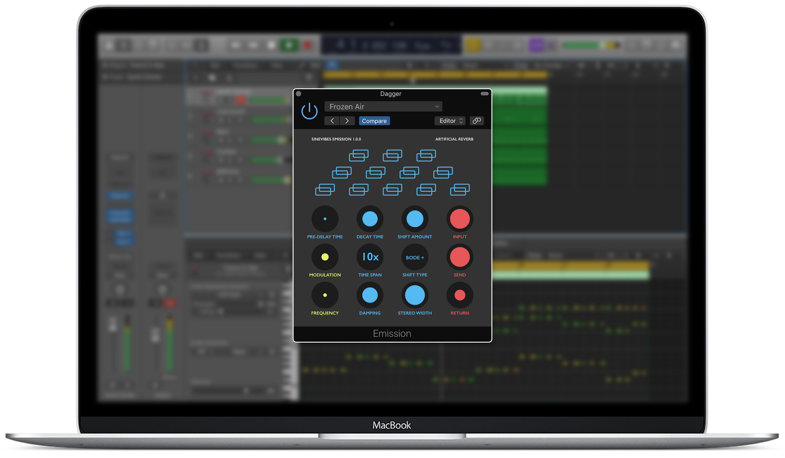785x458 pixels.
Task: Click the green Play button in Logic
Action: 289,46
